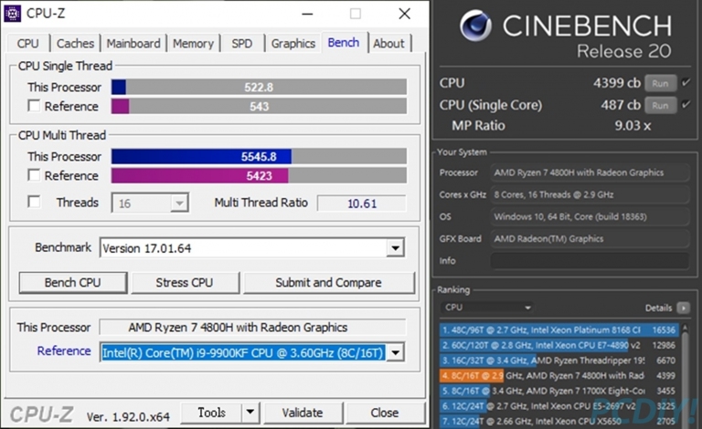Select ranking row AMD Ryzen 7 4800H
This screenshot has height=429, width=702.
[x=558, y=375]
